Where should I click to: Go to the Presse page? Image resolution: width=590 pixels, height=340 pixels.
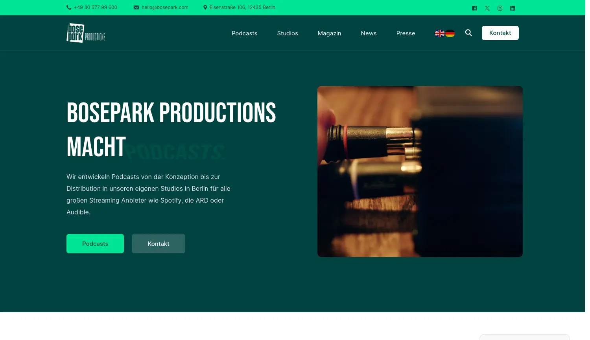406,33
